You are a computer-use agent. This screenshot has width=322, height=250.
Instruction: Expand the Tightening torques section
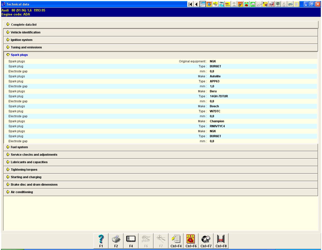tap(161, 170)
